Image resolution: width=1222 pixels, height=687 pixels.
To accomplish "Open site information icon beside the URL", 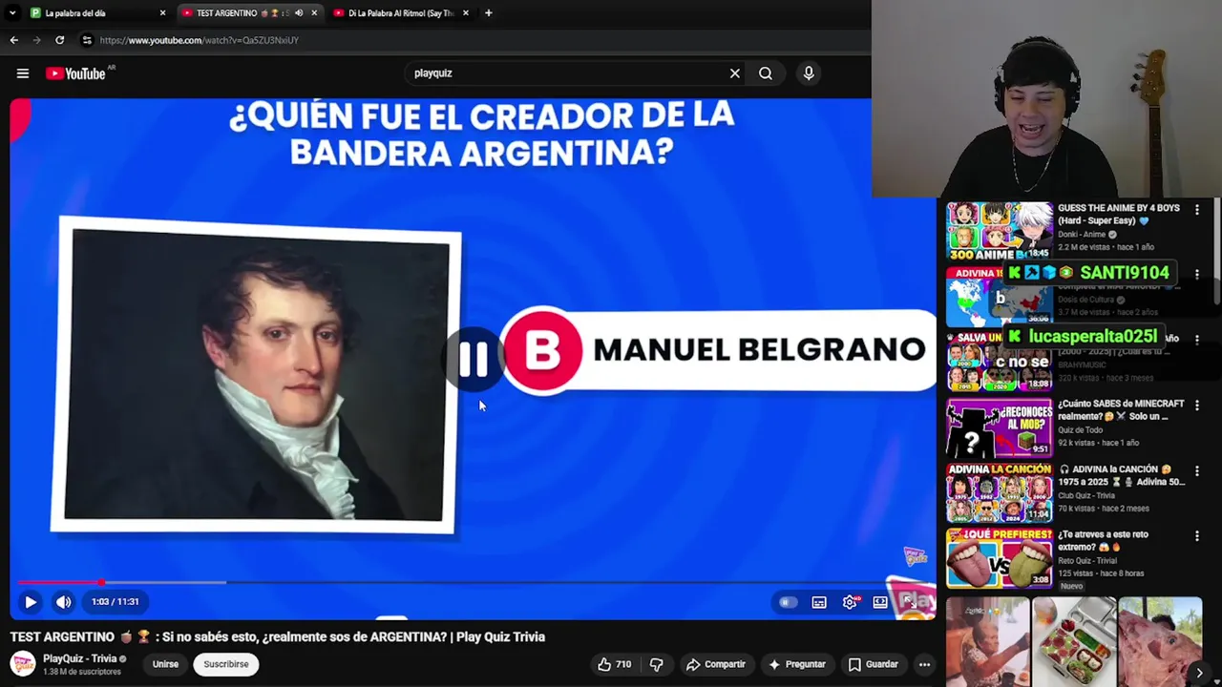I will click(87, 40).
